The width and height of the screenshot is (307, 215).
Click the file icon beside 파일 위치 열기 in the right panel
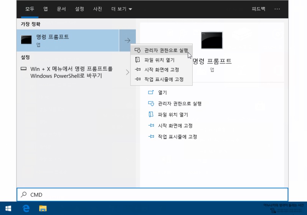(x=151, y=114)
